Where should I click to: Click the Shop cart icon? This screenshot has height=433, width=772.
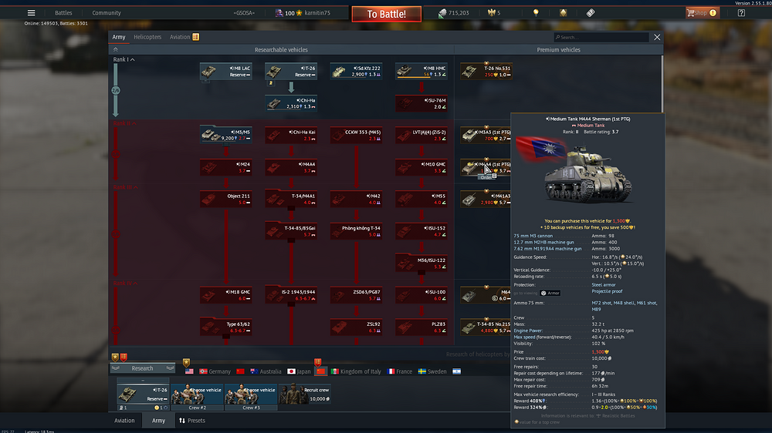(692, 13)
